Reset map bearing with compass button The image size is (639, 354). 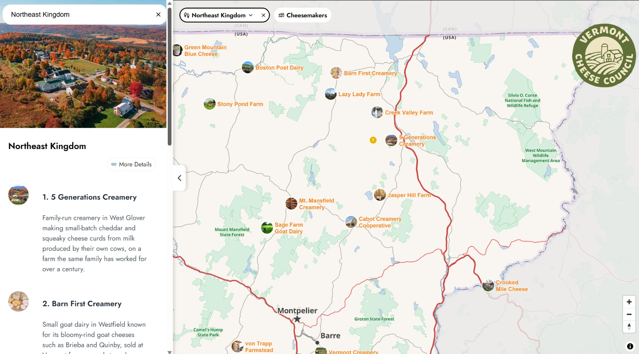629,327
